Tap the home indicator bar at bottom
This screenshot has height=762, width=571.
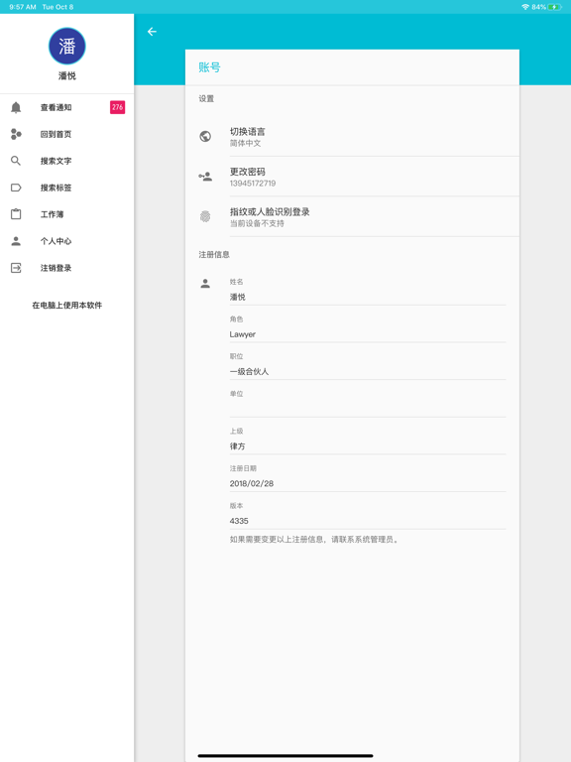pos(285,756)
